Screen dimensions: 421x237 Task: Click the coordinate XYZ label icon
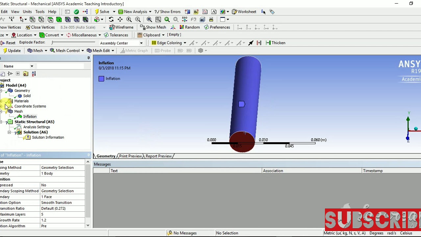pos(12,19)
